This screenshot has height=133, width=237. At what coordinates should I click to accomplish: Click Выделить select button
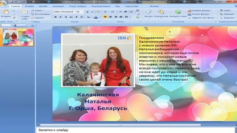[227, 18]
